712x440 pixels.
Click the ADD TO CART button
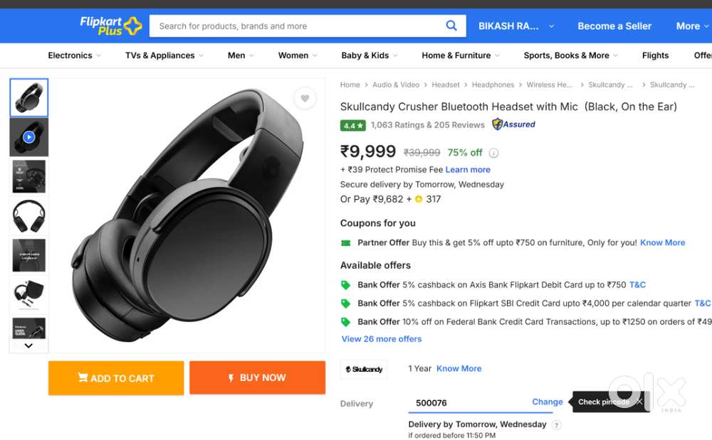point(116,378)
